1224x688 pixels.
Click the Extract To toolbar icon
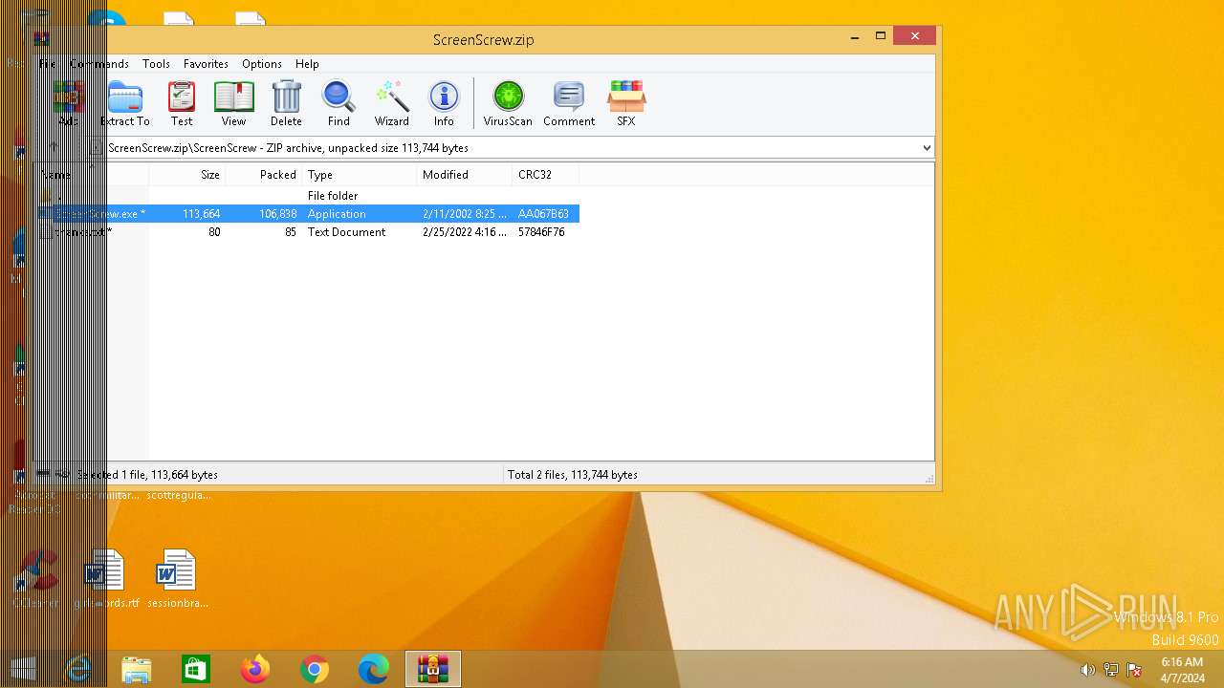coord(125,103)
